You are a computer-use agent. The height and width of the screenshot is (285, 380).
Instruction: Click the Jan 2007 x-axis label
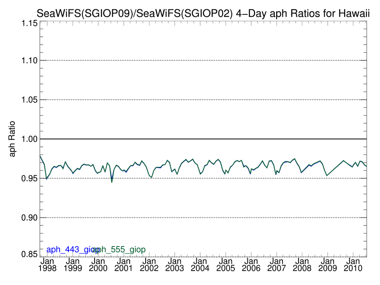point(277,265)
